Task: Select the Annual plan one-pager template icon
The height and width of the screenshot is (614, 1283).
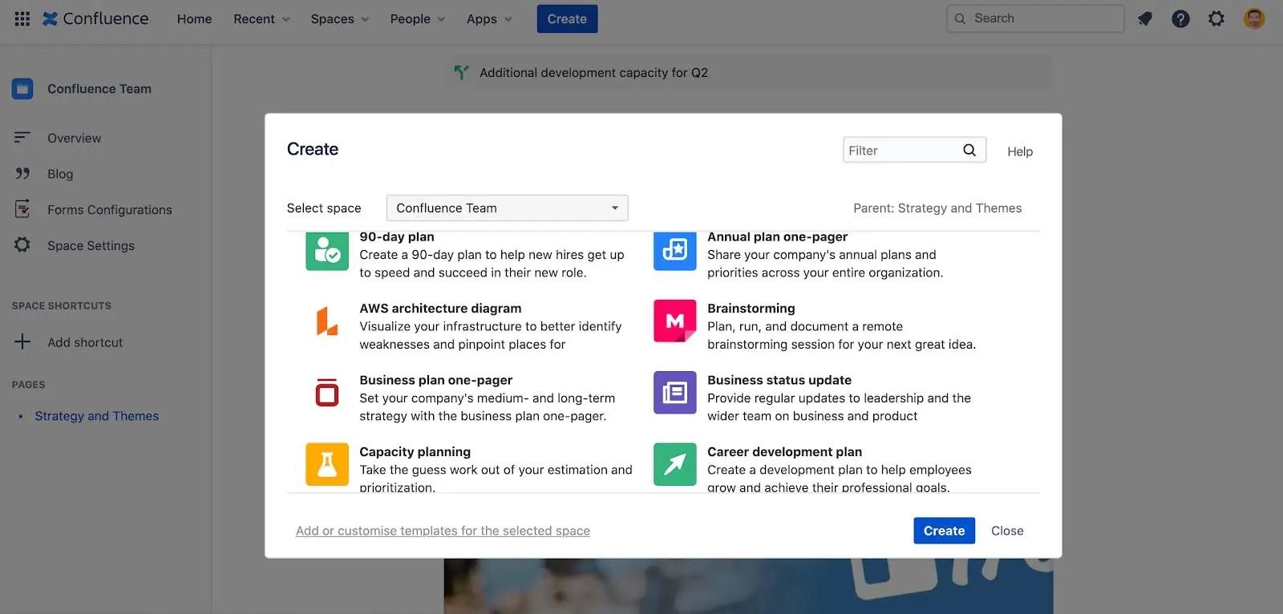Action: [675, 251]
